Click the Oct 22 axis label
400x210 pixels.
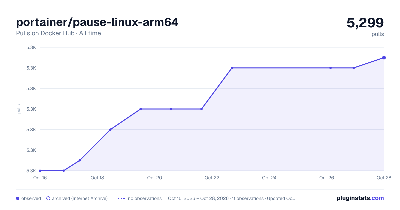click(212, 178)
